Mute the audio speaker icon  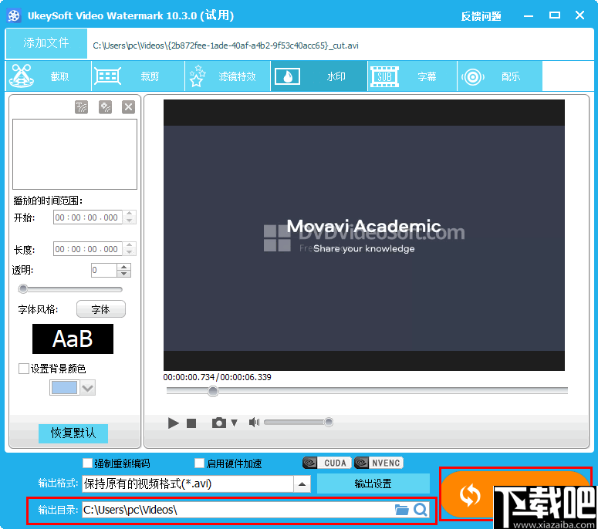(254, 423)
